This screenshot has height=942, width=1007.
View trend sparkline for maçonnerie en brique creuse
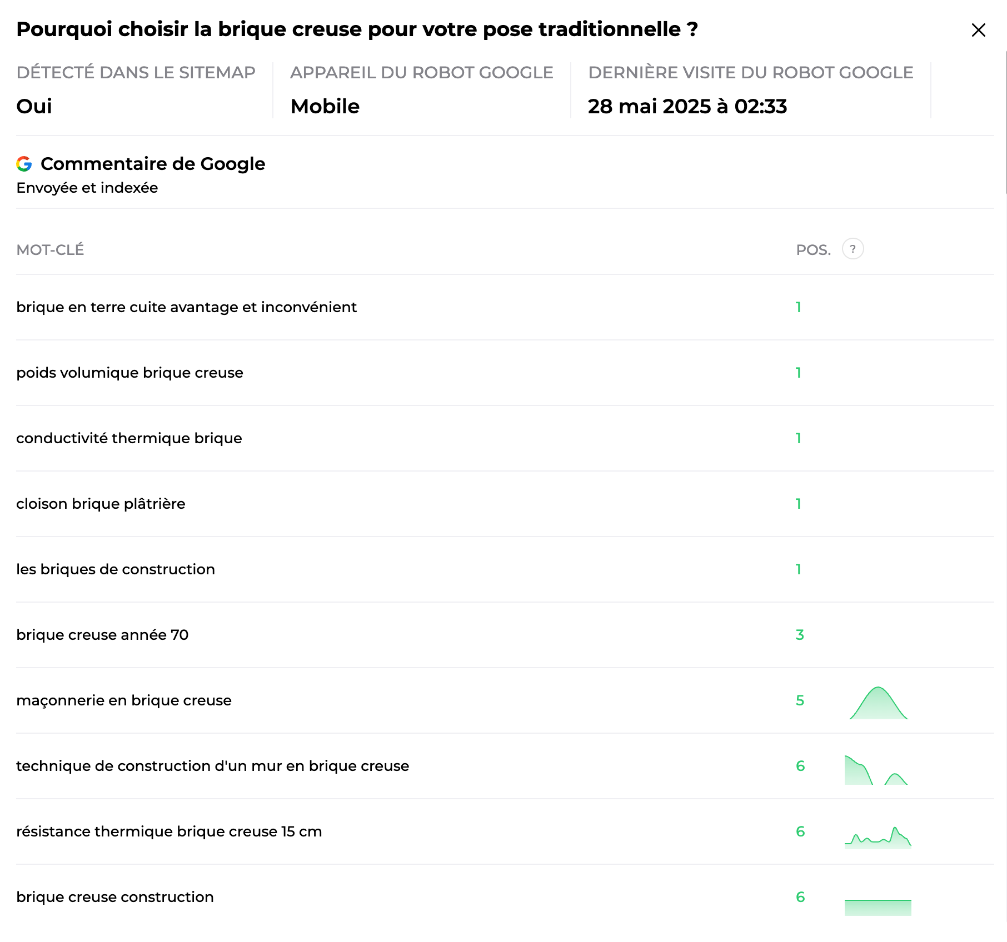(878, 703)
